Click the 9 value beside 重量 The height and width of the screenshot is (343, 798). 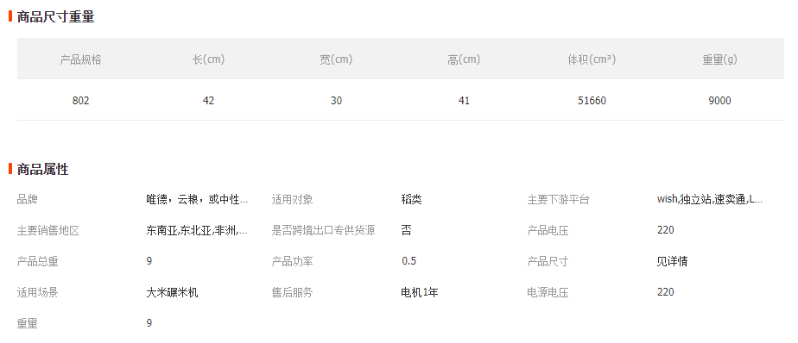click(x=149, y=323)
